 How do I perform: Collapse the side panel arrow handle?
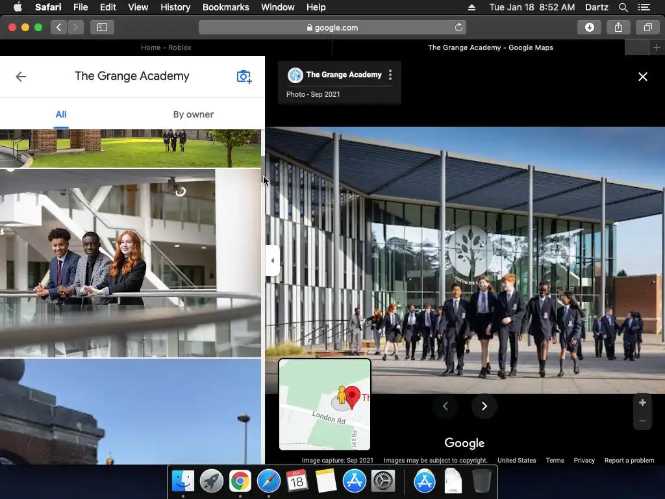[x=272, y=261]
